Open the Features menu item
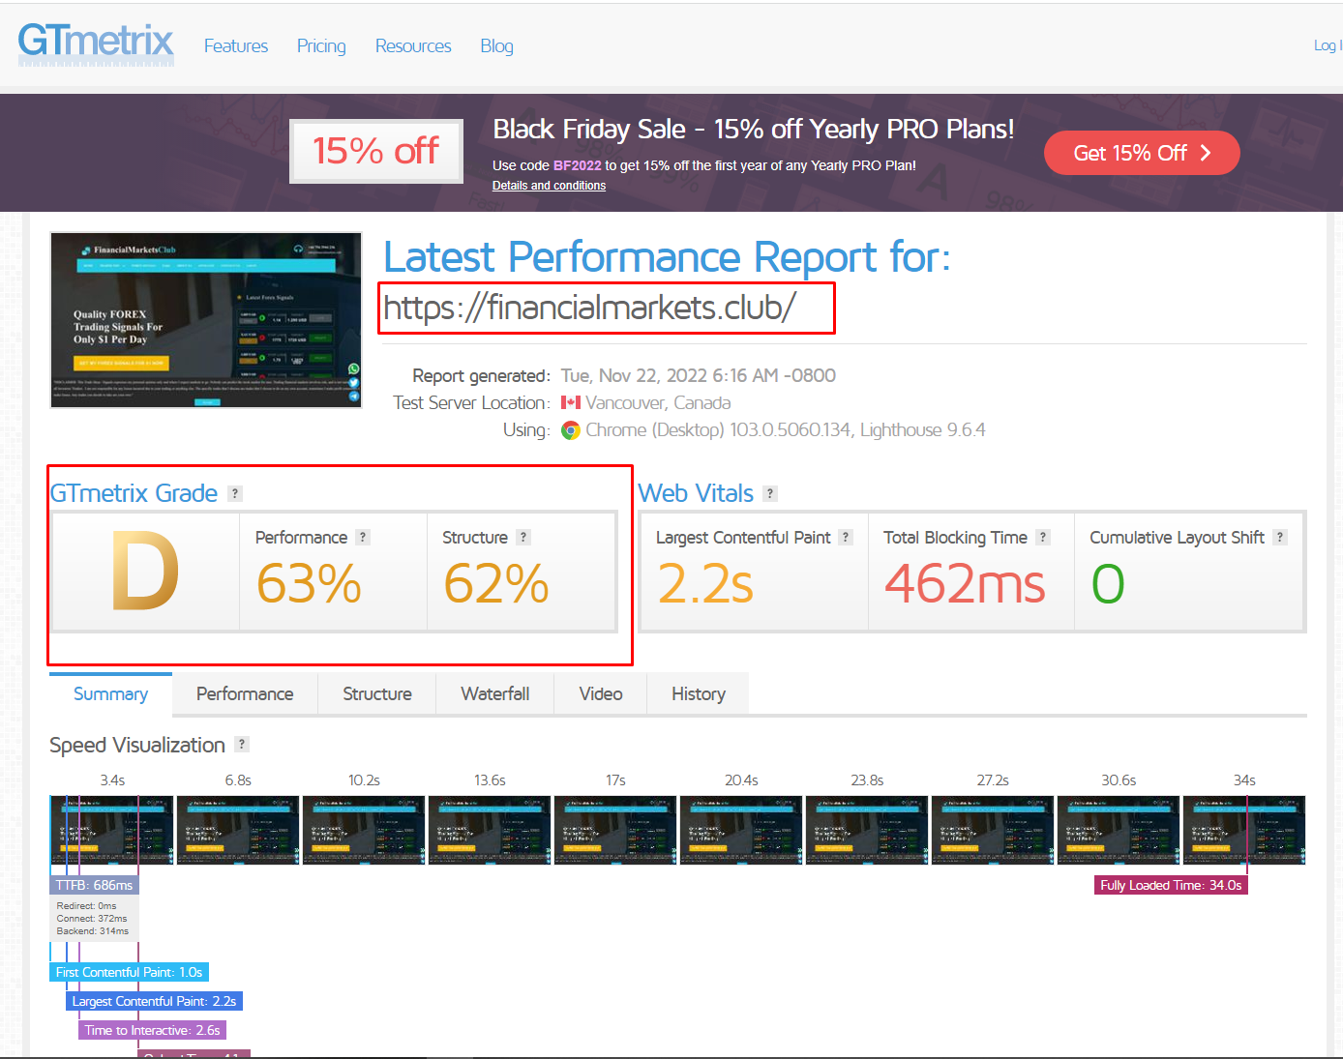This screenshot has height=1059, width=1343. pyautogui.click(x=236, y=46)
